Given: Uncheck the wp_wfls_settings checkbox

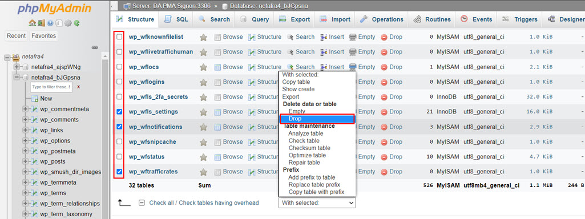Looking at the screenshot, I should [x=119, y=112].
